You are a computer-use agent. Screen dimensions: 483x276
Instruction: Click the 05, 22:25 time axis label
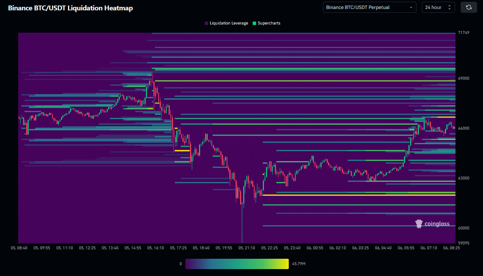269,248
